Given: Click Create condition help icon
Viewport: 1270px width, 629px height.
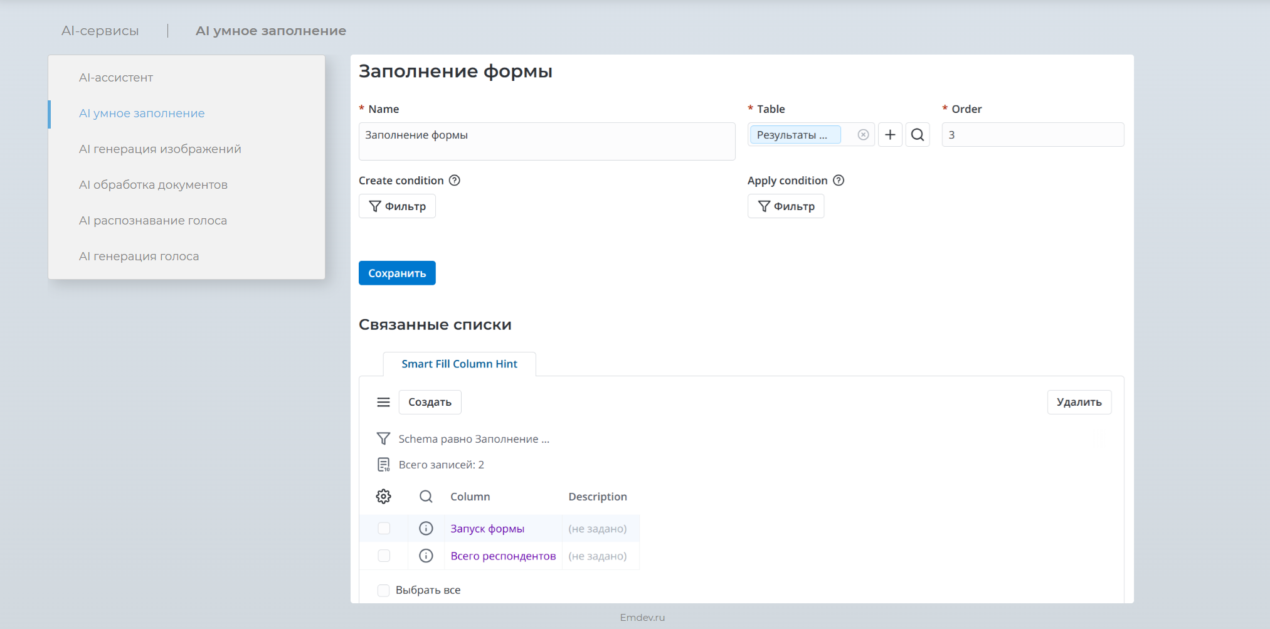Looking at the screenshot, I should pyautogui.click(x=455, y=181).
